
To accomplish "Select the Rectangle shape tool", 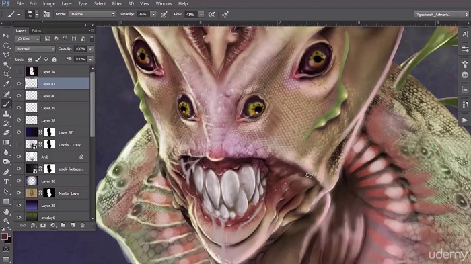I will pyautogui.click(x=6, y=201).
